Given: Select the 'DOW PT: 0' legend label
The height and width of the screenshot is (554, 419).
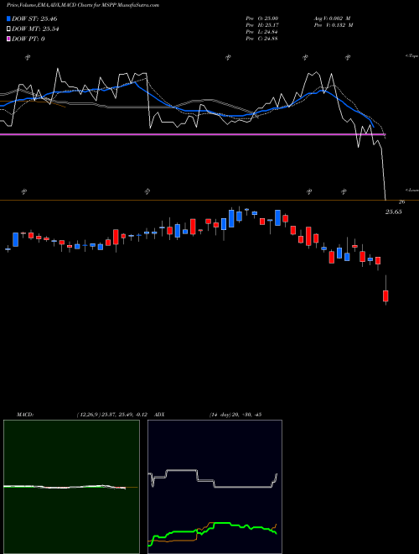Looking at the screenshot, I should pos(28,39).
